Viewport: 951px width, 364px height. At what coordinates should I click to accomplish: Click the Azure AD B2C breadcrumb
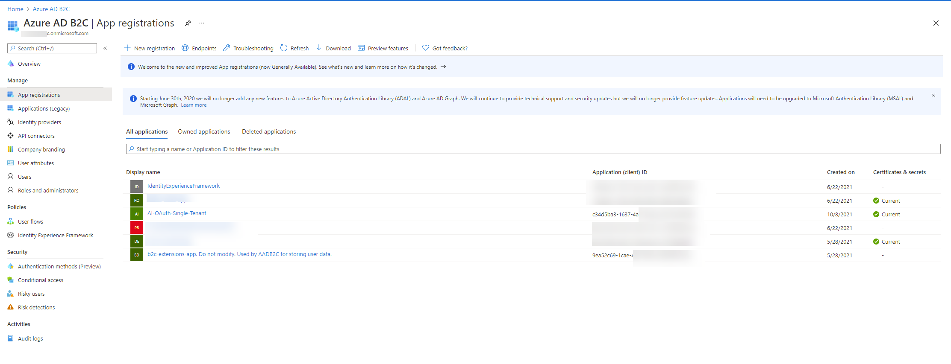click(51, 9)
